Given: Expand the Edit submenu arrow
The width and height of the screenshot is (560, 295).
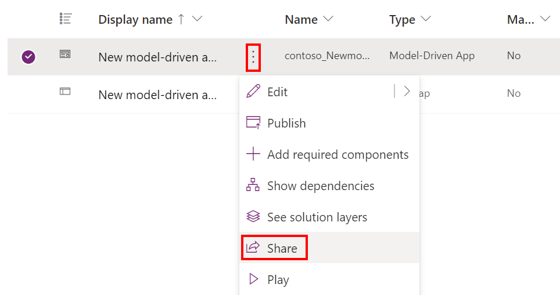Looking at the screenshot, I should [407, 91].
